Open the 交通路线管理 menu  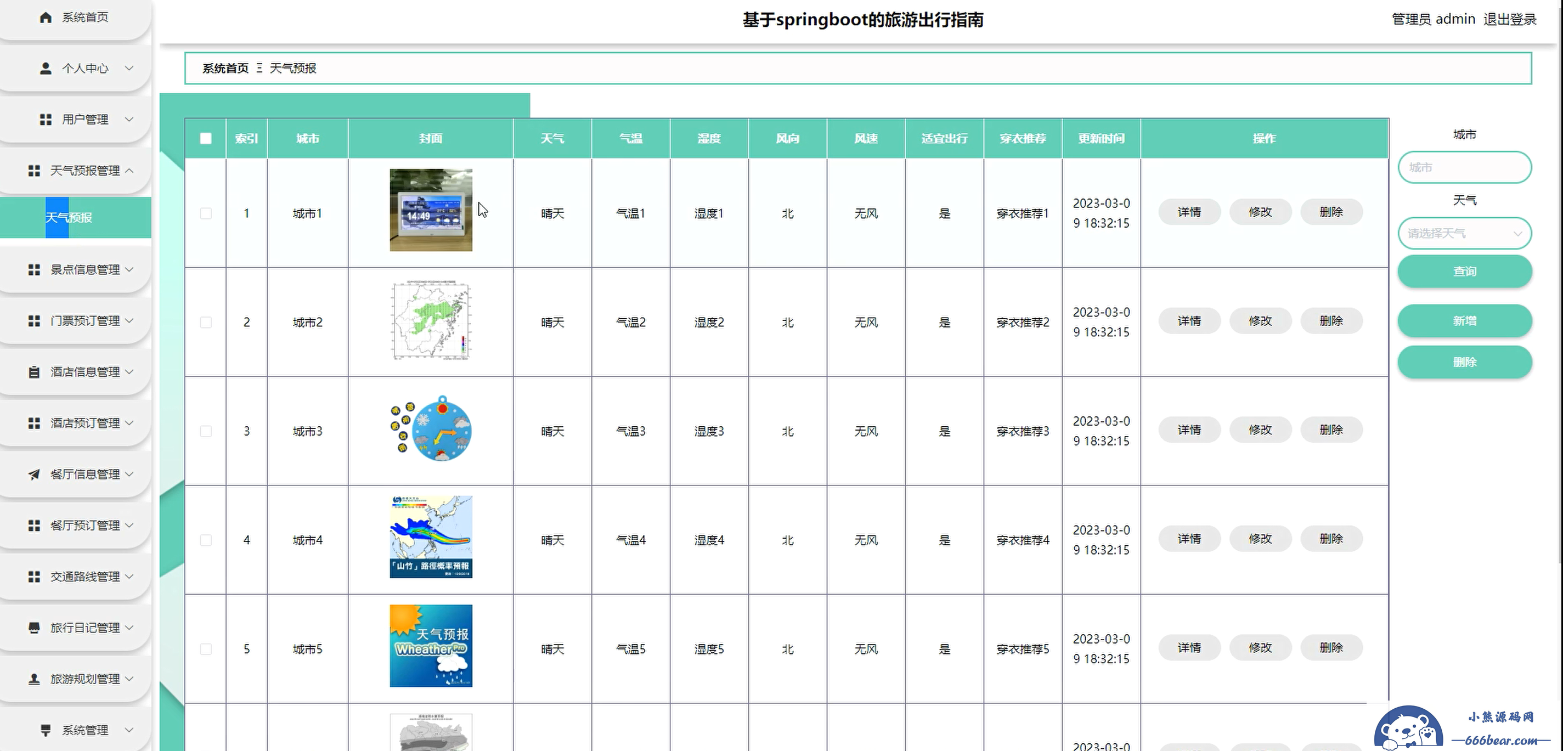point(75,577)
